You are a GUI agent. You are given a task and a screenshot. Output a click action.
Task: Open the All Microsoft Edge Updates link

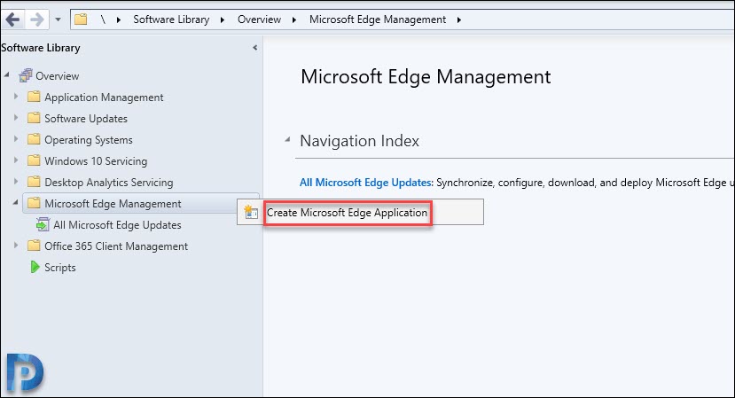(x=365, y=183)
